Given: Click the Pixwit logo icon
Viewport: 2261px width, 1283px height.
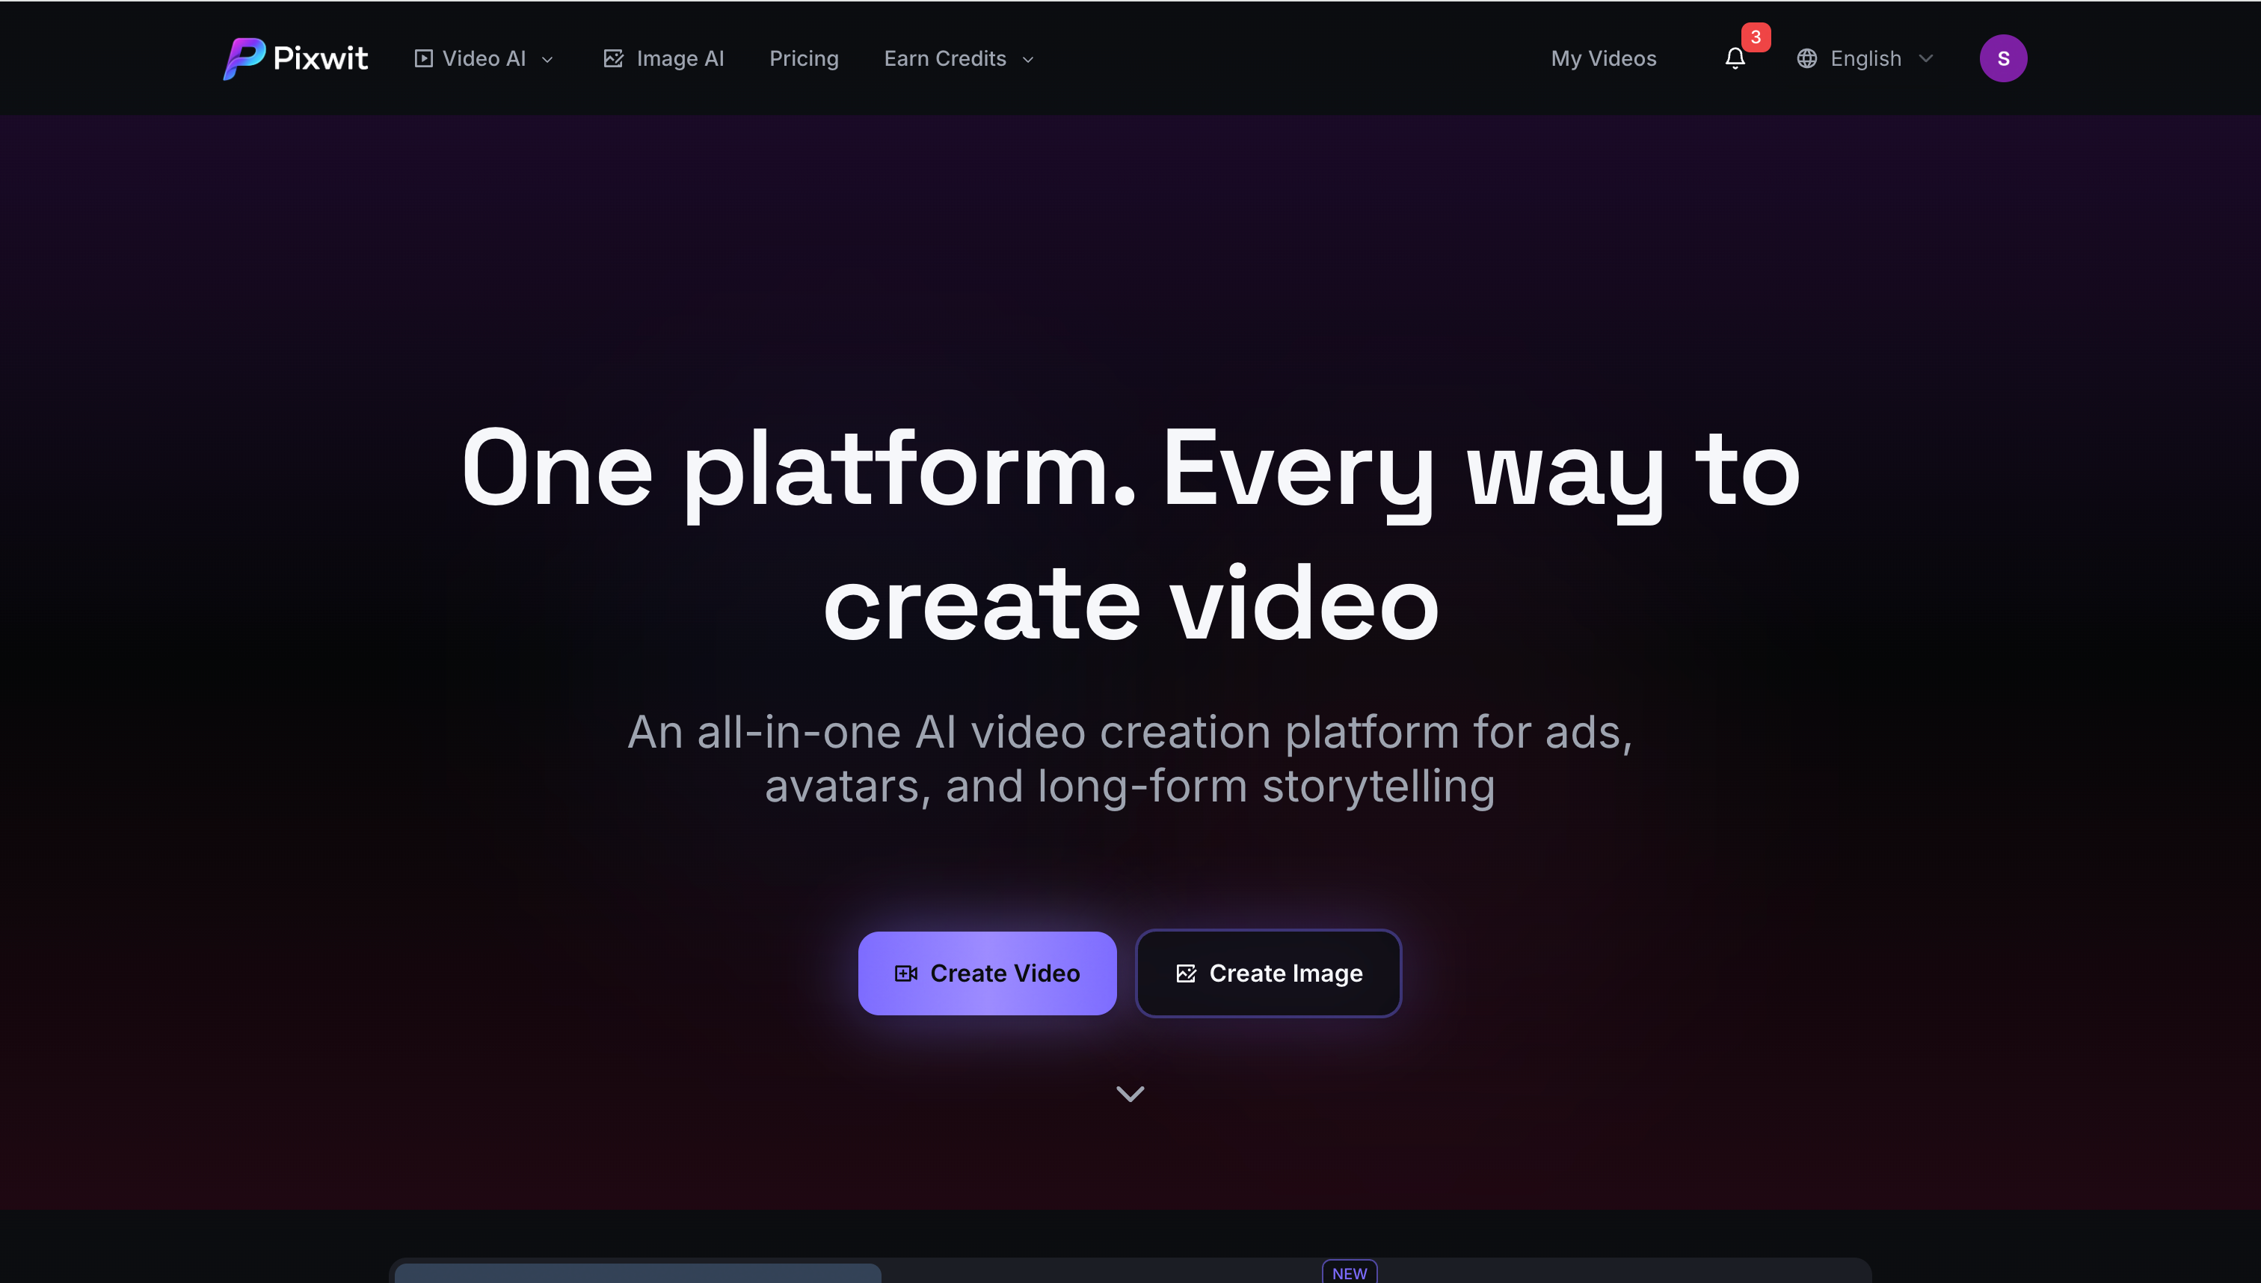Looking at the screenshot, I should click(244, 58).
